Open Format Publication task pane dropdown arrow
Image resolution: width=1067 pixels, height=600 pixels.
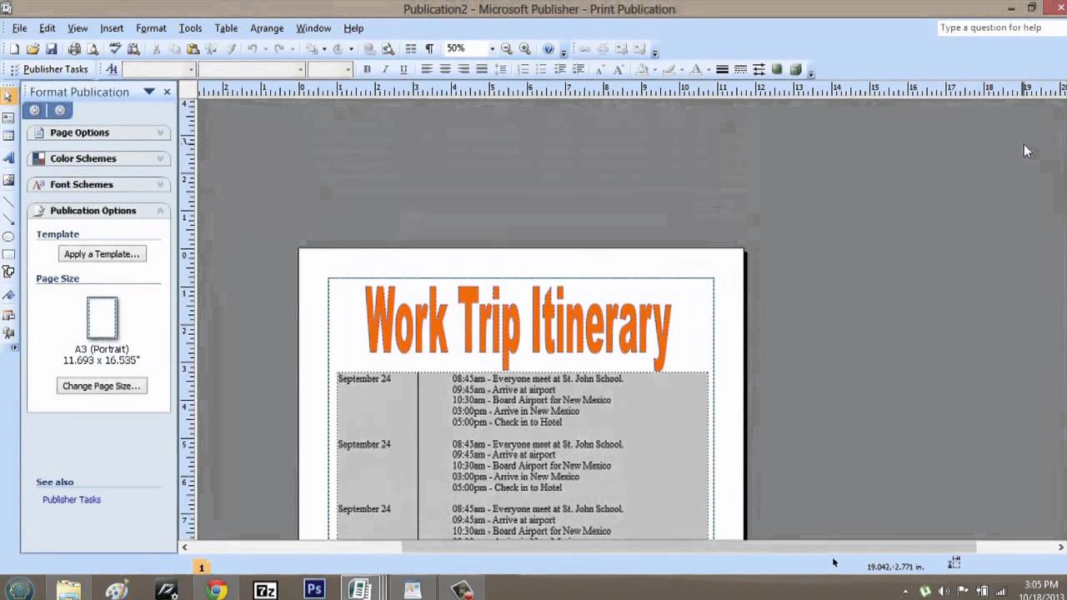click(x=148, y=92)
